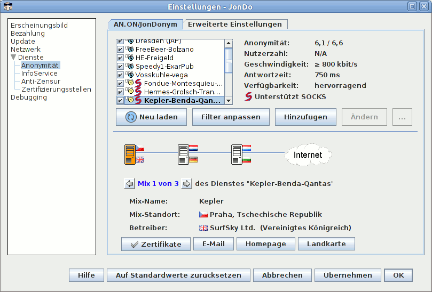This screenshot has width=432, height=292.
Task: Click the ellipsis (...) button
Action: 402,117
